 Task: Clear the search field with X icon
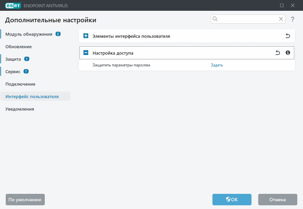click(281, 19)
